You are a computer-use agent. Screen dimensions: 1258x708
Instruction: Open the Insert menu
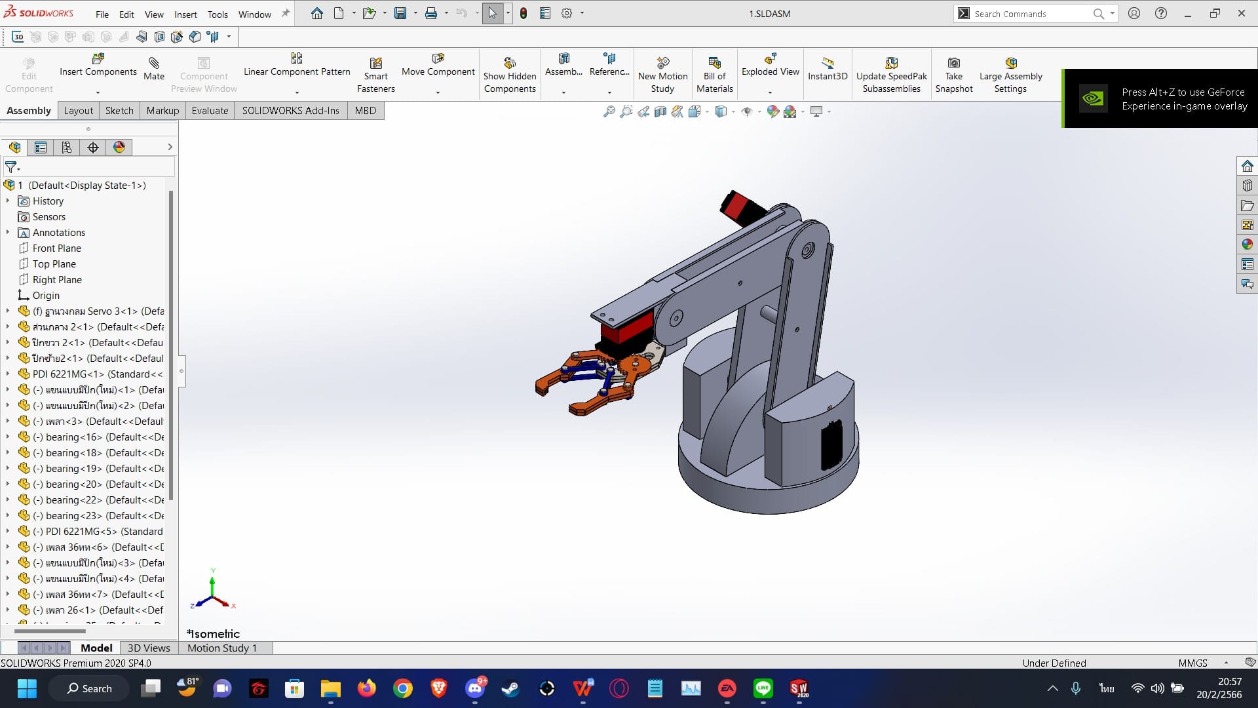click(185, 14)
